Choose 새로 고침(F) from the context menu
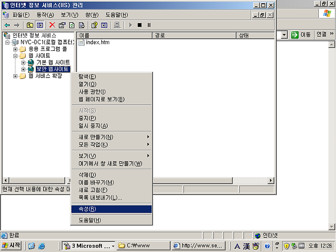Viewport: 336px width, 252px height. (x=112, y=190)
